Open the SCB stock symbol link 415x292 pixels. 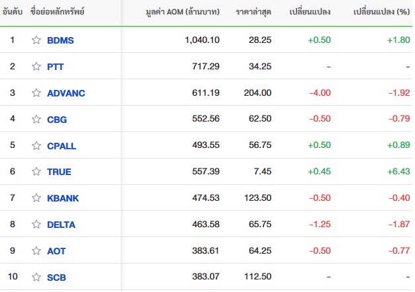[x=56, y=277]
